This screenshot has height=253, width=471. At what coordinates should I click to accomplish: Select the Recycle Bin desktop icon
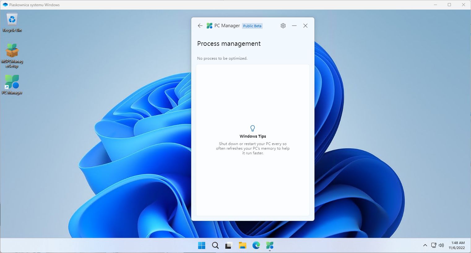12,23
